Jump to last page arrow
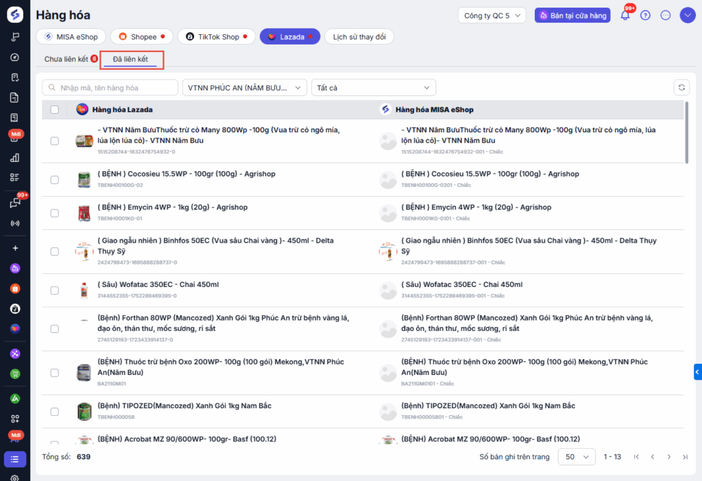Screen dimensions: 702x481 [x=685, y=457]
